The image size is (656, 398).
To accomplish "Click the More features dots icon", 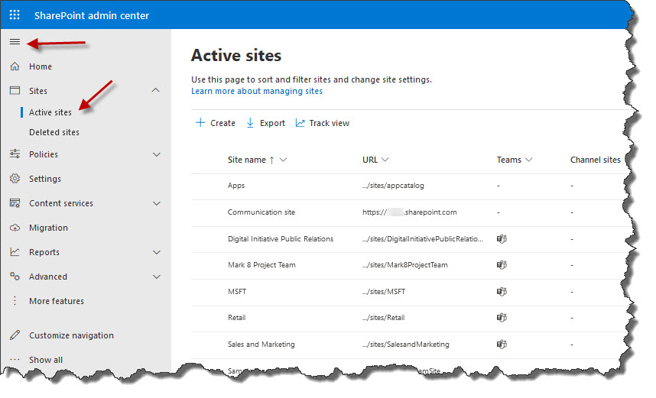I will pyautogui.click(x=15, y=300).
